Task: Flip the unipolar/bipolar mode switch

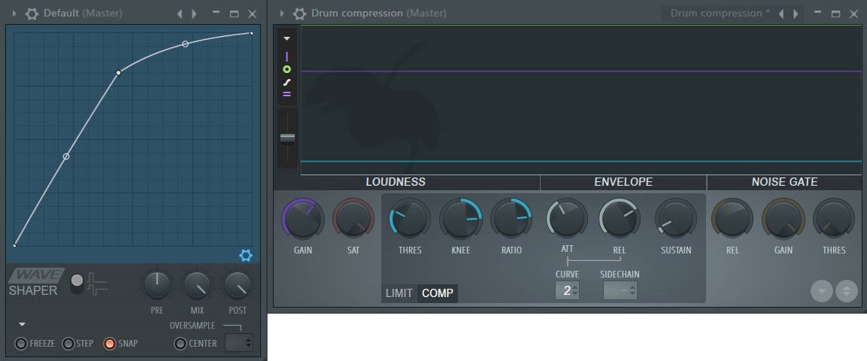Action: pos(77,284)
